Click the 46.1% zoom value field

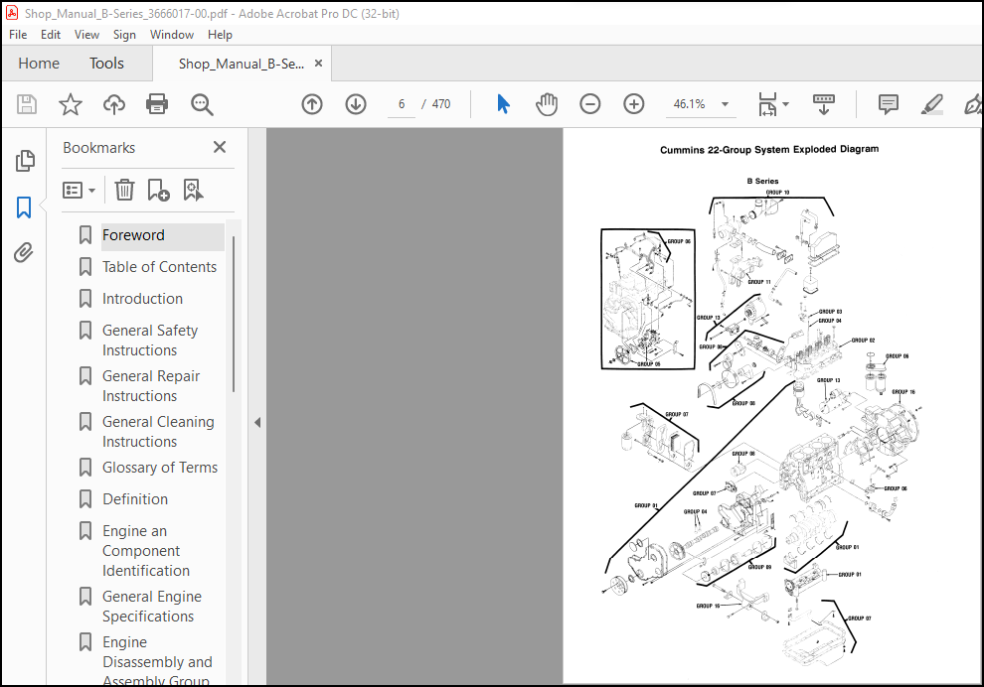(x=689, y=104)
